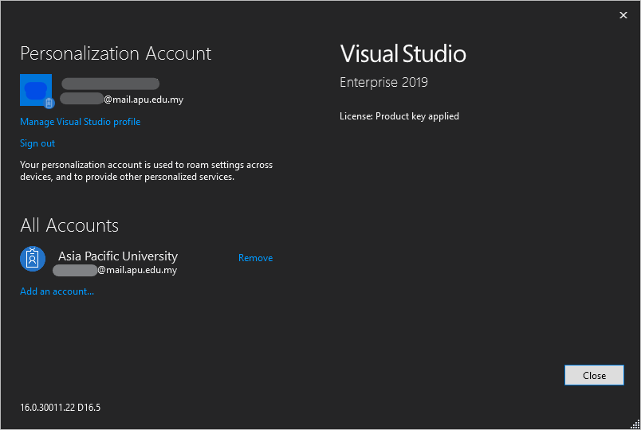Click the personalization account email under the avatar
This screenshot has width=641, height=430.
tap(122, 100)
